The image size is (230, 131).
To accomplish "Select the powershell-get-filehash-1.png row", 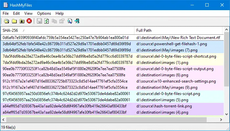I will click(x=112, y=44).
